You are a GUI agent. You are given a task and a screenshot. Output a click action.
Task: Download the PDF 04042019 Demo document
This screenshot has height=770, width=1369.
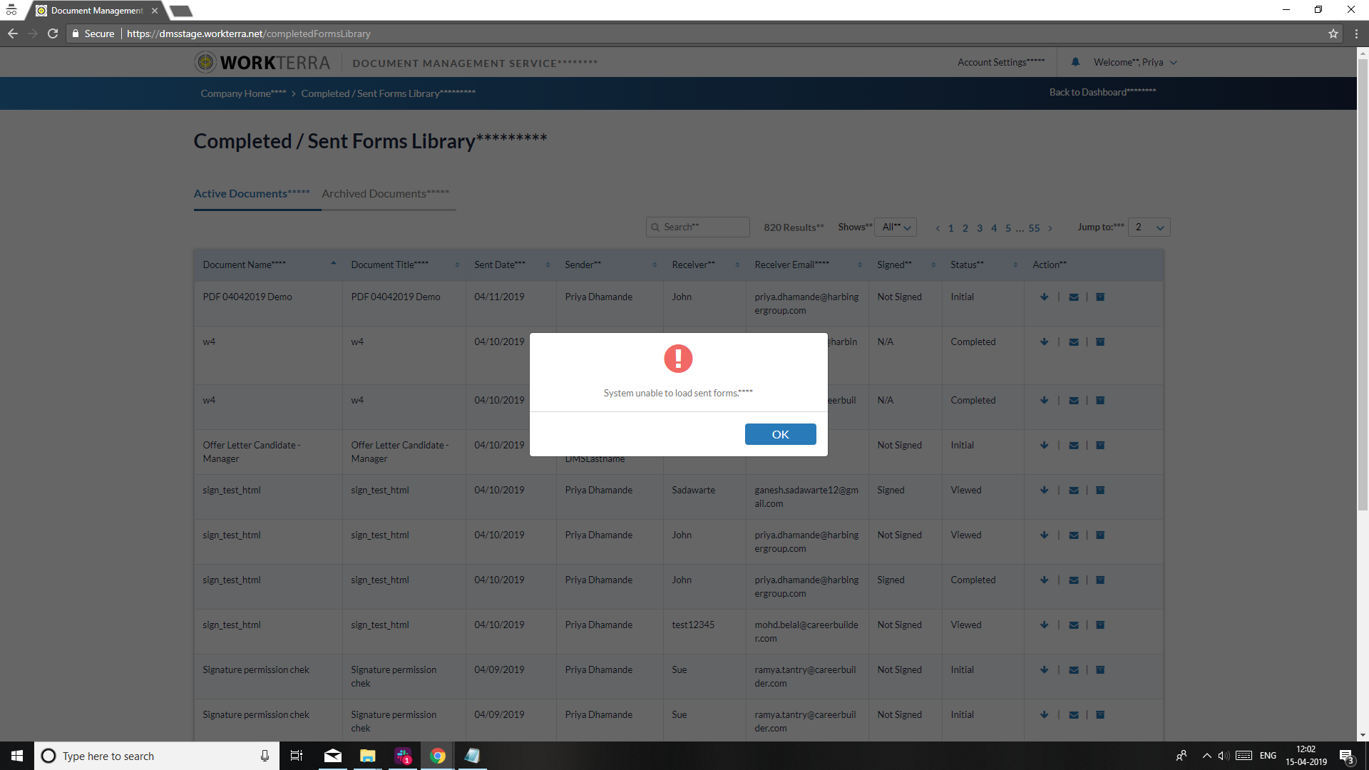tap(1044, 297)
